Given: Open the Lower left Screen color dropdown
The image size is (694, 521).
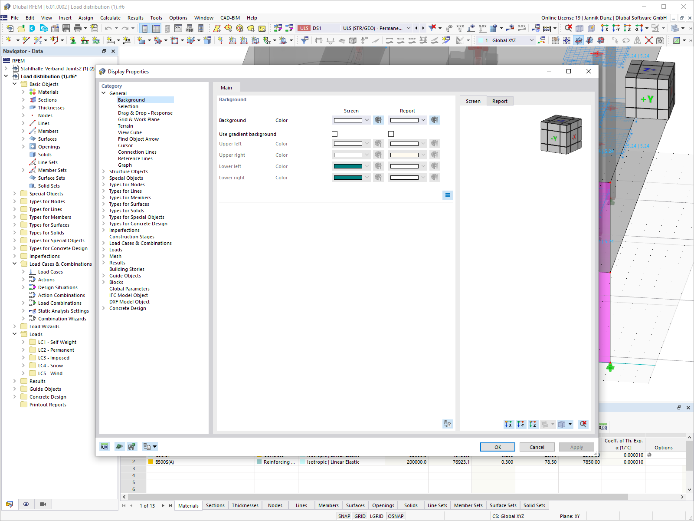Looking at the screenshot, I should pyautogui.click(x=367, y=166).
